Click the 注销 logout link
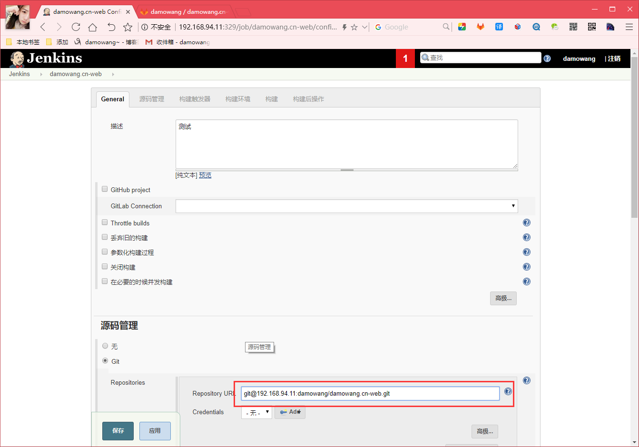The width and height of the screenshot is (639, 447). 614,58
